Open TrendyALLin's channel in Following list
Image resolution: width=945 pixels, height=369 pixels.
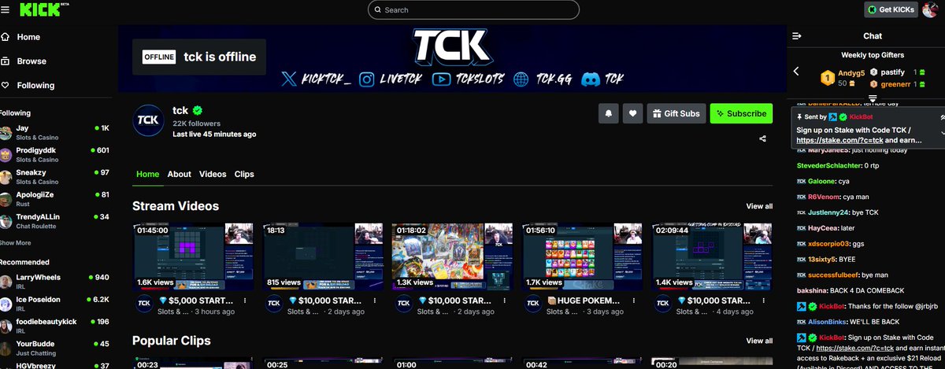(55, 220)
